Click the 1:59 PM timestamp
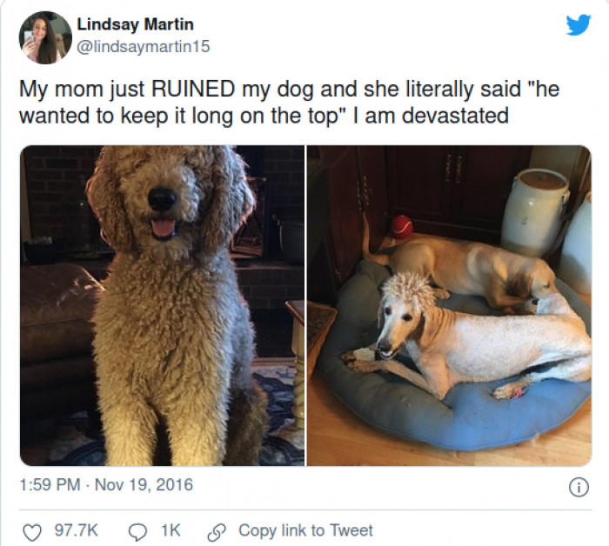This screenshot has height=546, width=609. pyautogui.click(x=50, y=484)
